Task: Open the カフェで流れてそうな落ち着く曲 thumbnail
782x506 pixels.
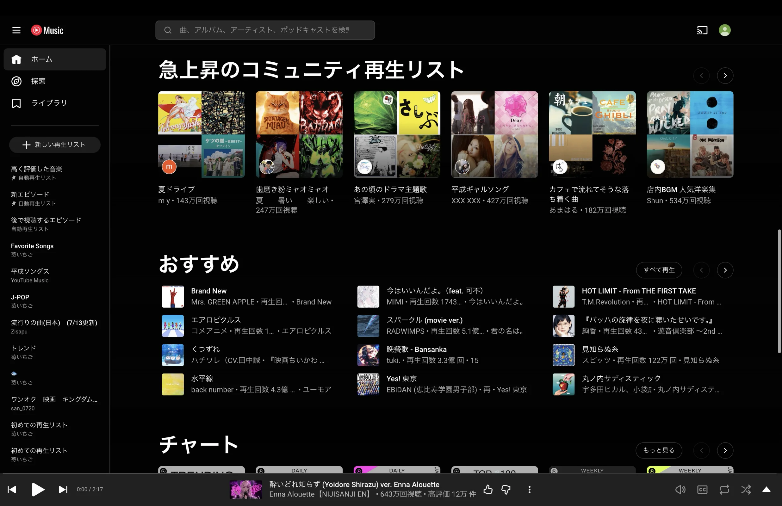Action: 592,134
